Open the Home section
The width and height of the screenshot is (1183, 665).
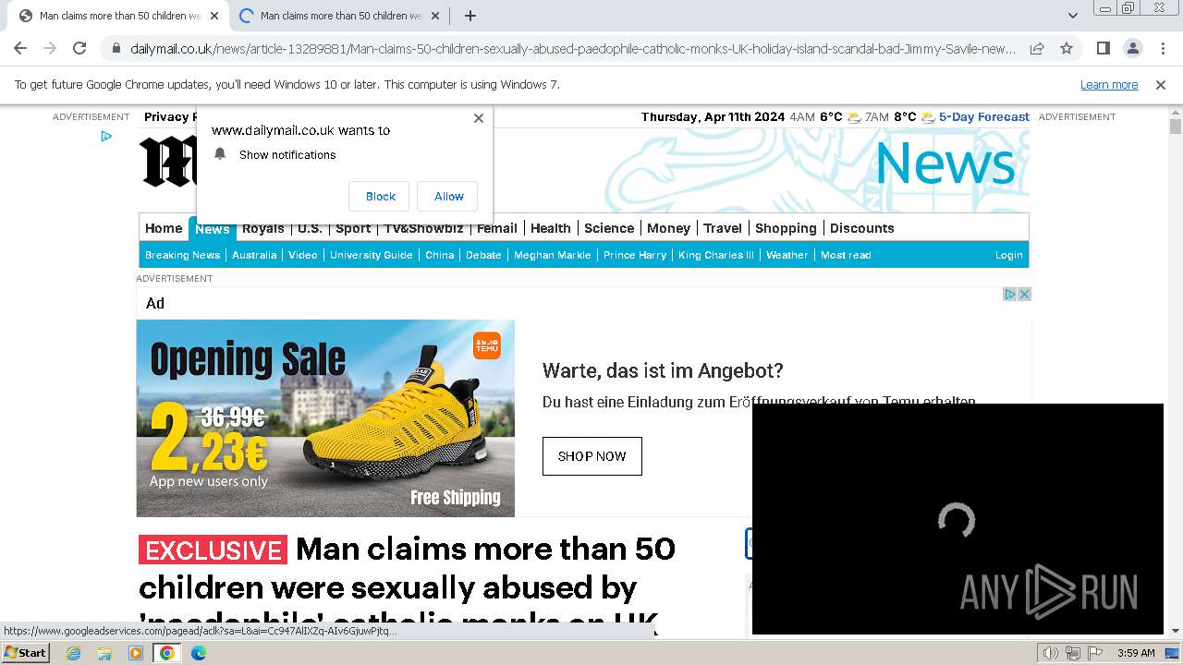[x=164, y=228]
